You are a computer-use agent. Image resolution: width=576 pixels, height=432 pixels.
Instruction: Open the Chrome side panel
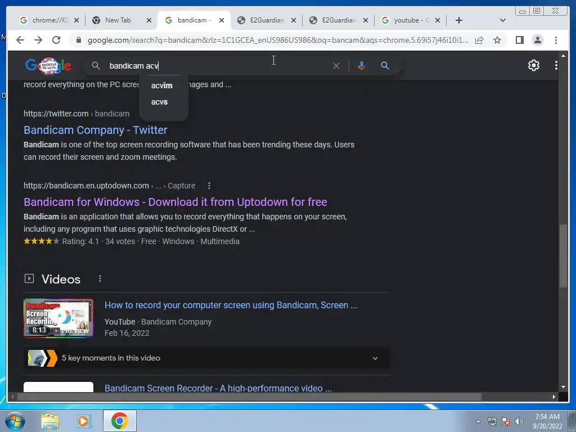(519, 40)
